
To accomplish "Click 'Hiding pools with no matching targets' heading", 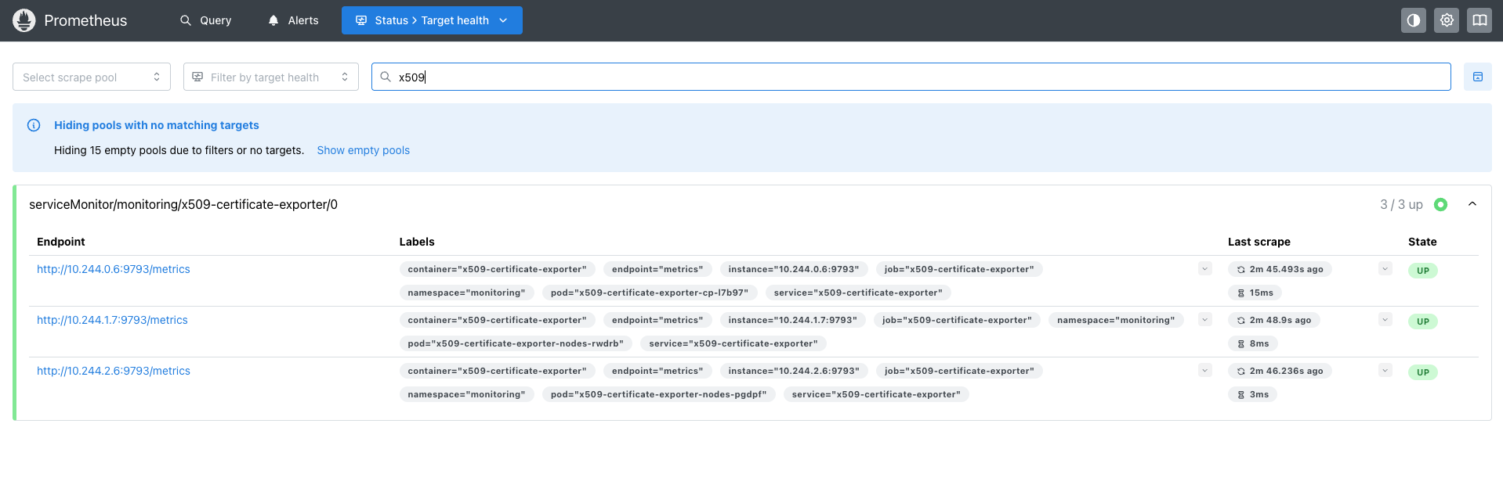I will coord(157,125).
